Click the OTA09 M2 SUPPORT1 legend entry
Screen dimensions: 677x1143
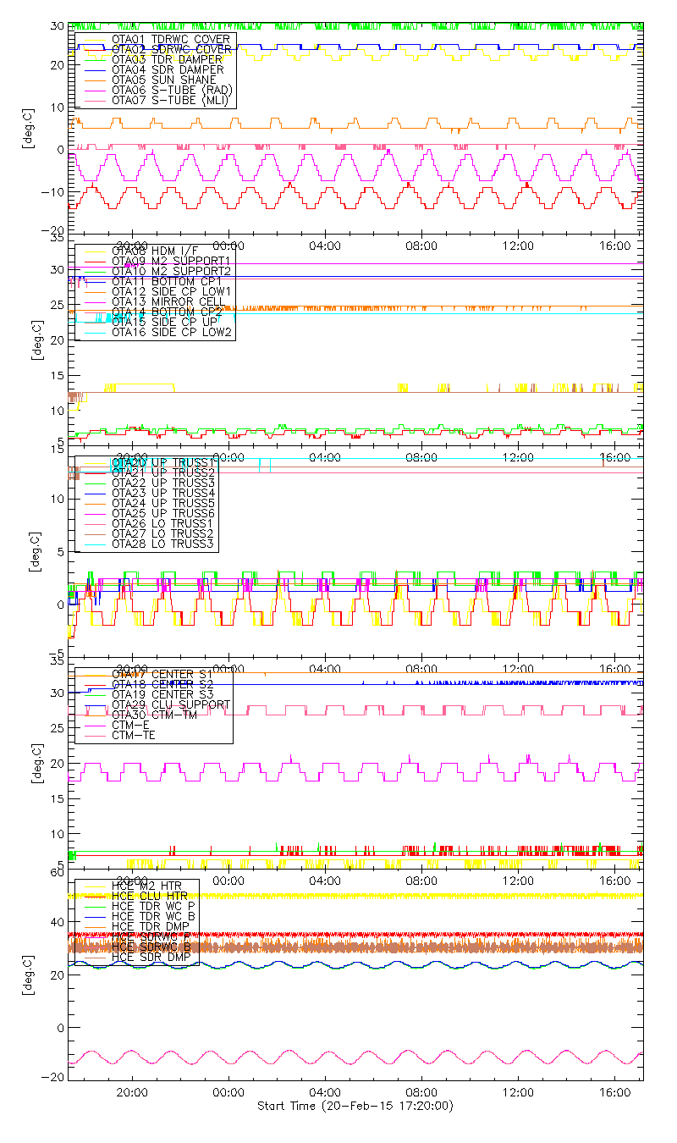171,261
